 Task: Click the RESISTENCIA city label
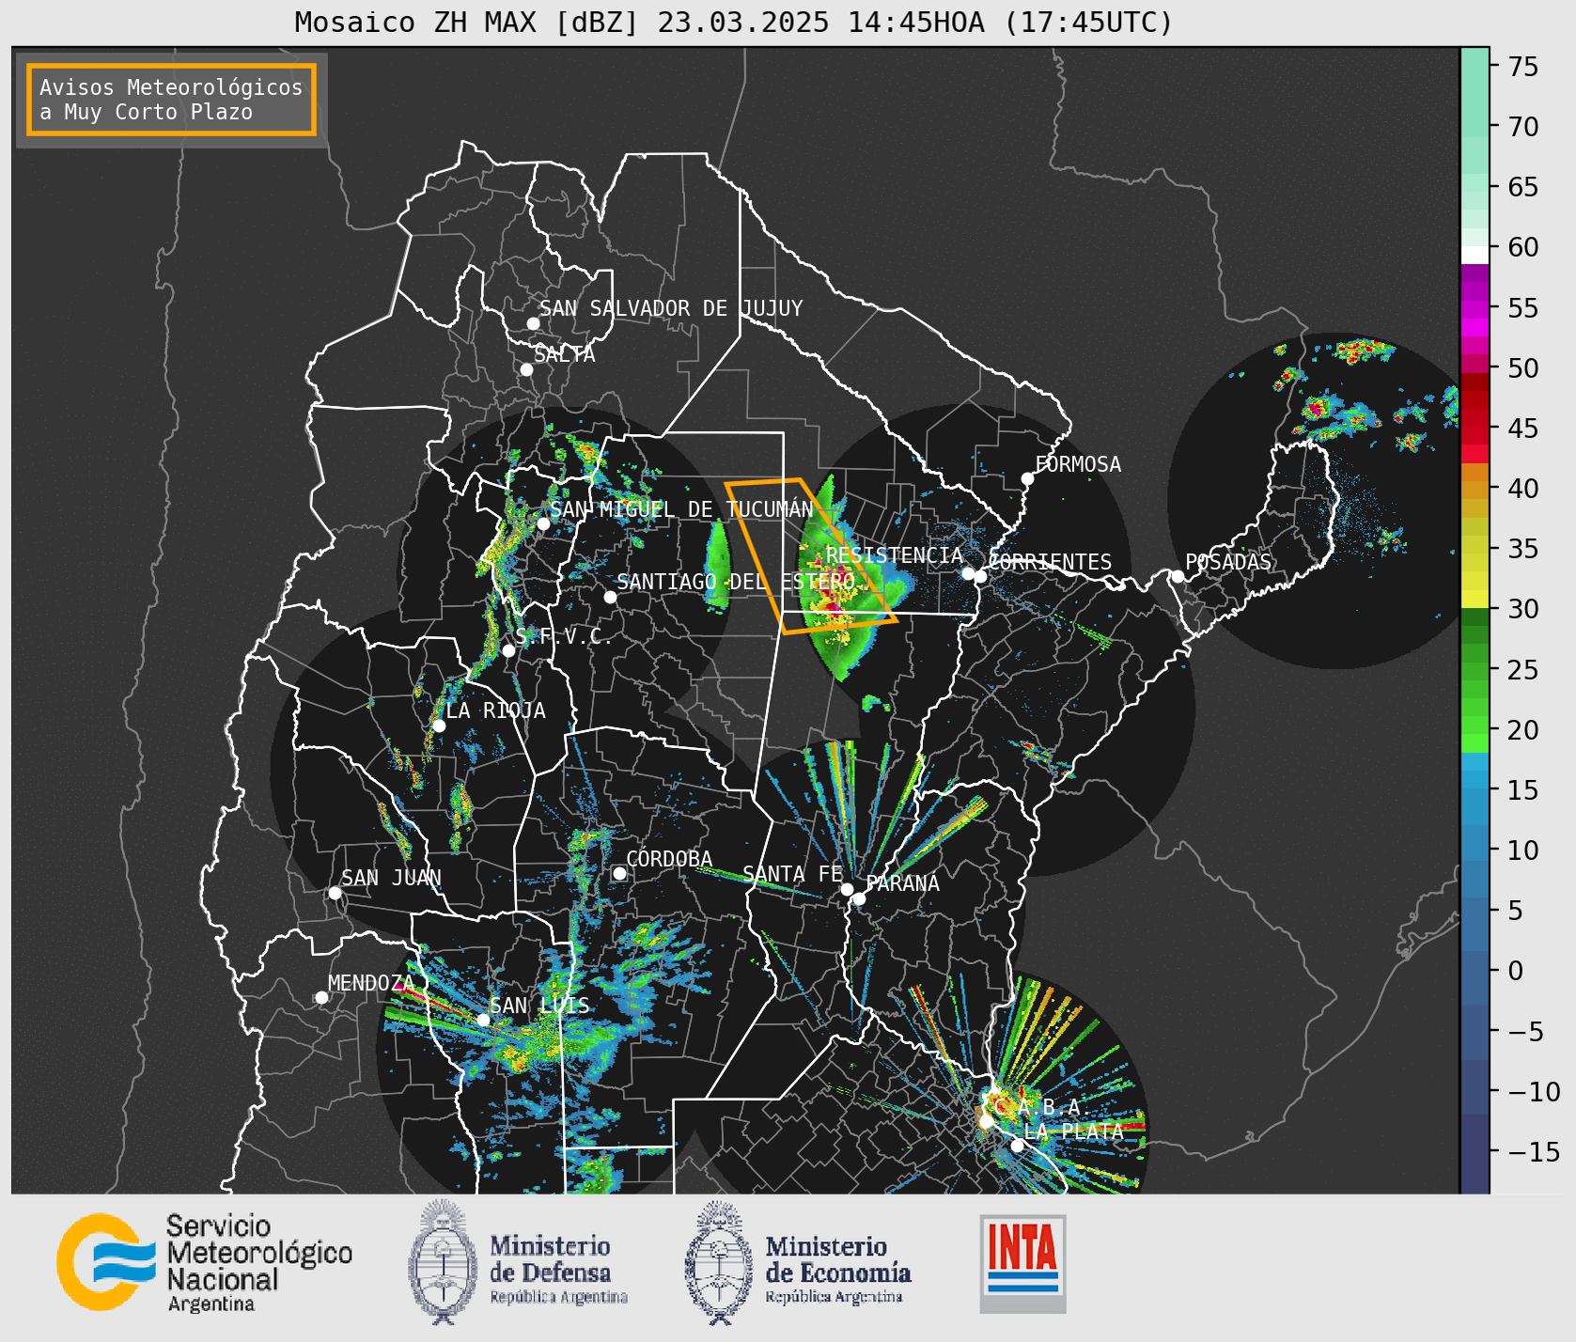894,555
